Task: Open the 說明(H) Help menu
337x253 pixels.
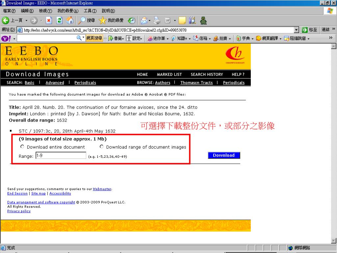Action: point(108,11)
